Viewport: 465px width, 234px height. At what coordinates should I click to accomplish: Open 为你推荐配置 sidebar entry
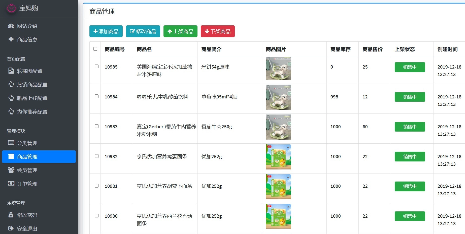(x=32, y=112)
